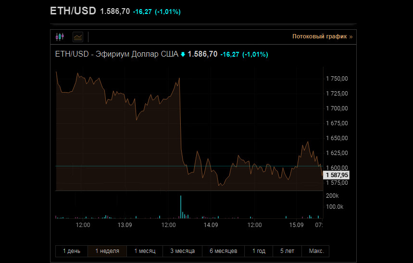Click the 200k volume axis label

(332, 196)
